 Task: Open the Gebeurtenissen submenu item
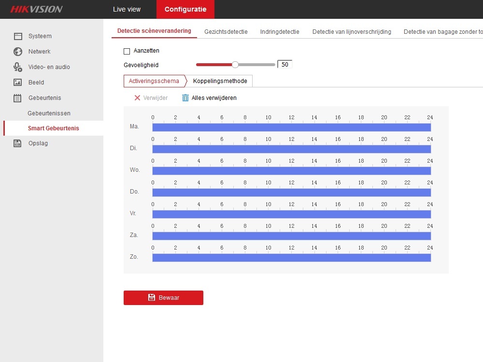click(x=49, y=113)
